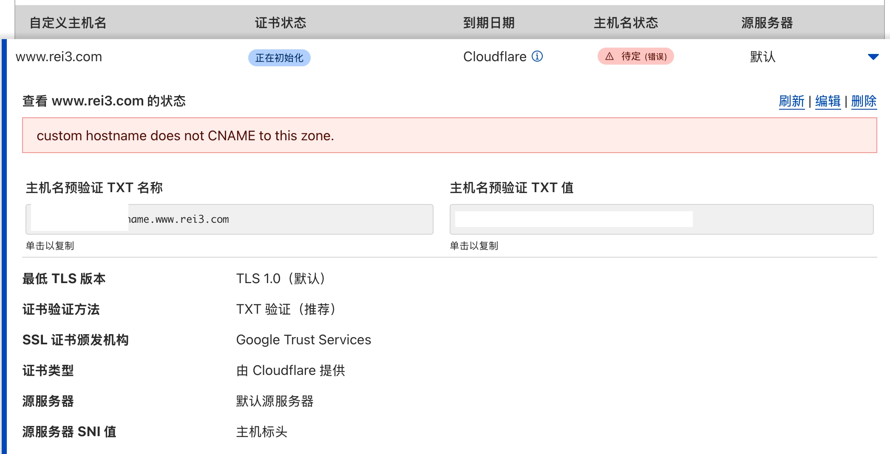Click the Google Trust Services value text

[303, 340]
